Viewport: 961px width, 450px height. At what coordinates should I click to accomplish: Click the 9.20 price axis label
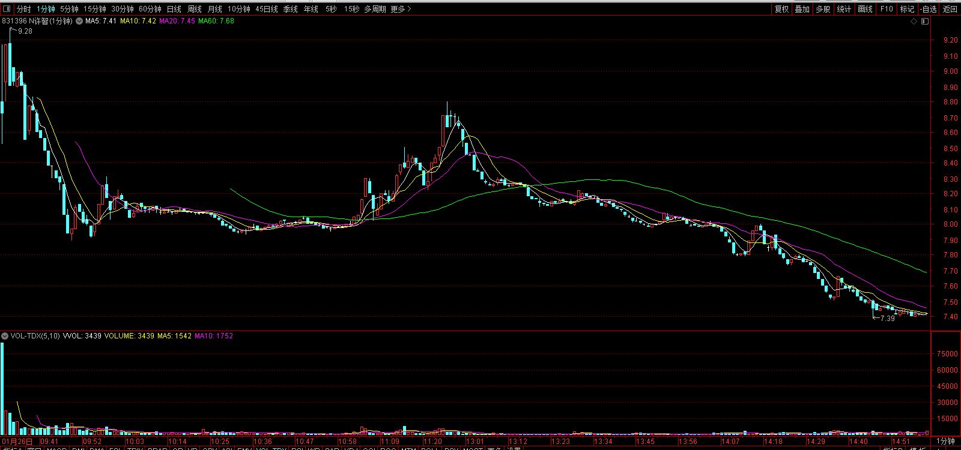tap(951, 40)
